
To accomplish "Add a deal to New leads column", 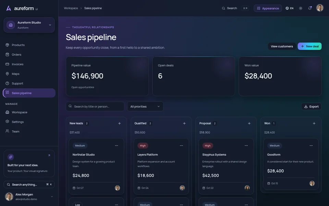I will point(119,123).
